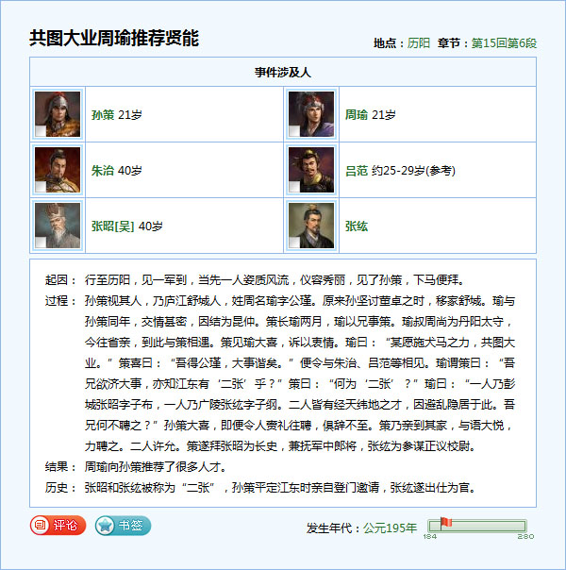Open the portrait of 张昭[吴]
The height and width of the screenshot is (570, 566).
pos(58,226)
